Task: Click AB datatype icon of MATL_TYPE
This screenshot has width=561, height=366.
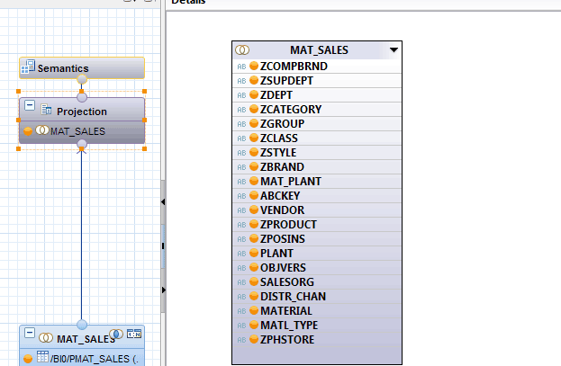Action: (x=241, y=326)
